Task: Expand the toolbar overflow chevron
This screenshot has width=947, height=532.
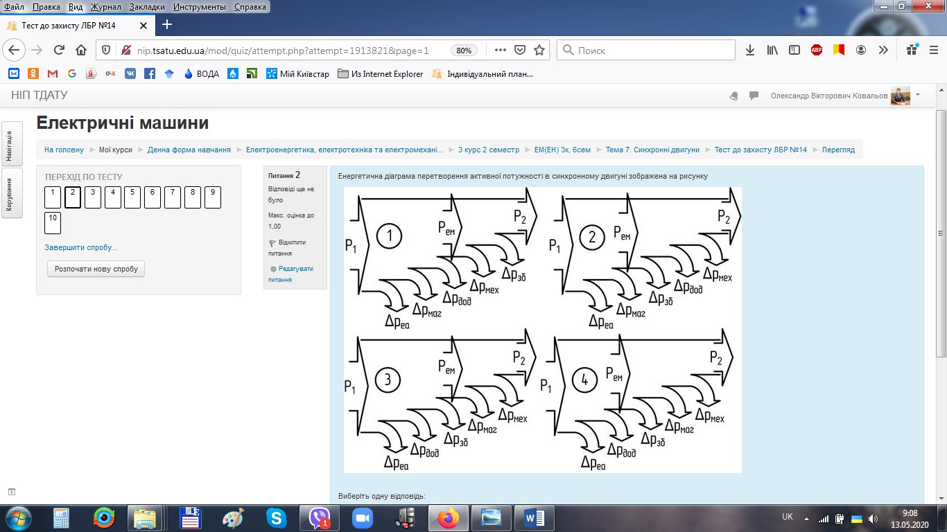Action: pos(883,51)
